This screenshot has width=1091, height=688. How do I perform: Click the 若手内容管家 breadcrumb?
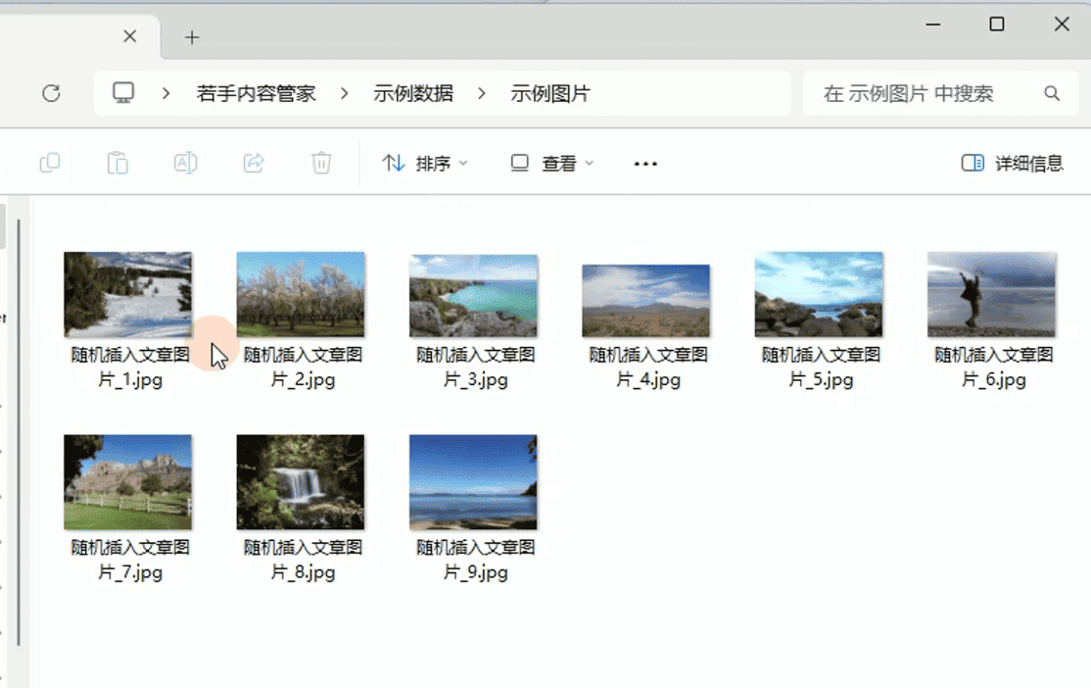coord(257,93)
